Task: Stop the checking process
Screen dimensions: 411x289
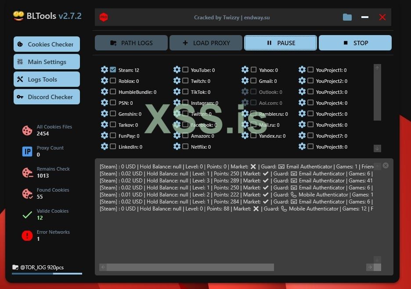Action: (x=355, y=43)
